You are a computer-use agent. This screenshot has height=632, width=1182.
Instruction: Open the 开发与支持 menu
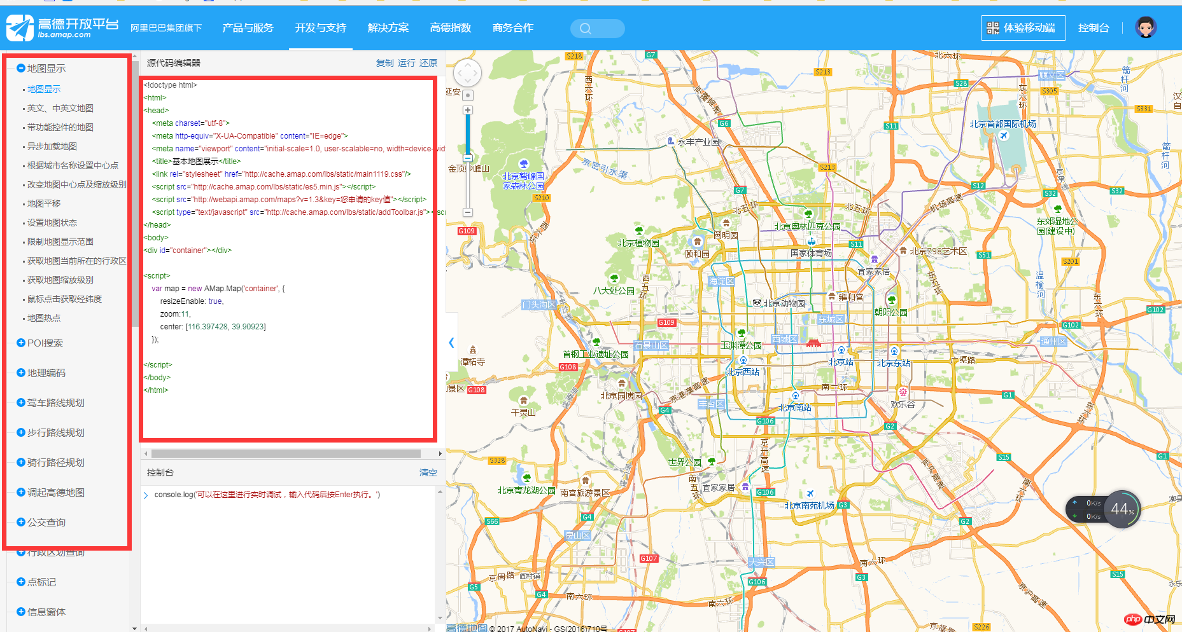[x=320, y=28]
